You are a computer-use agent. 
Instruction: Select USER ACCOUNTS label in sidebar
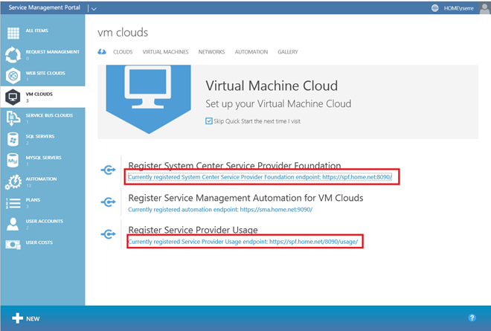coord(45,221)
